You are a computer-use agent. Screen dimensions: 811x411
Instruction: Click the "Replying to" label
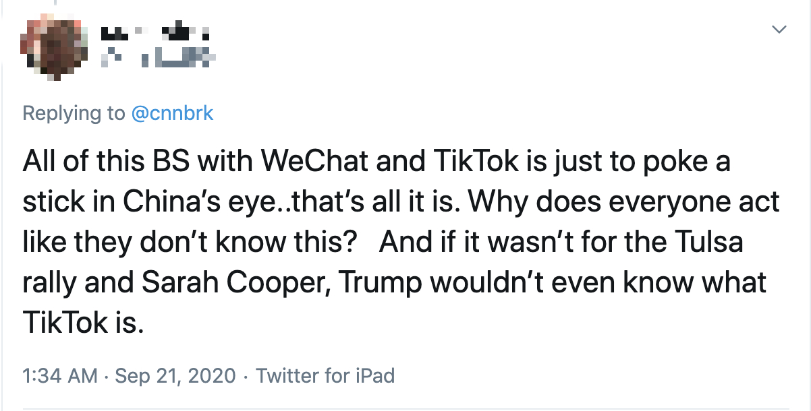click(x=74, y=113)
